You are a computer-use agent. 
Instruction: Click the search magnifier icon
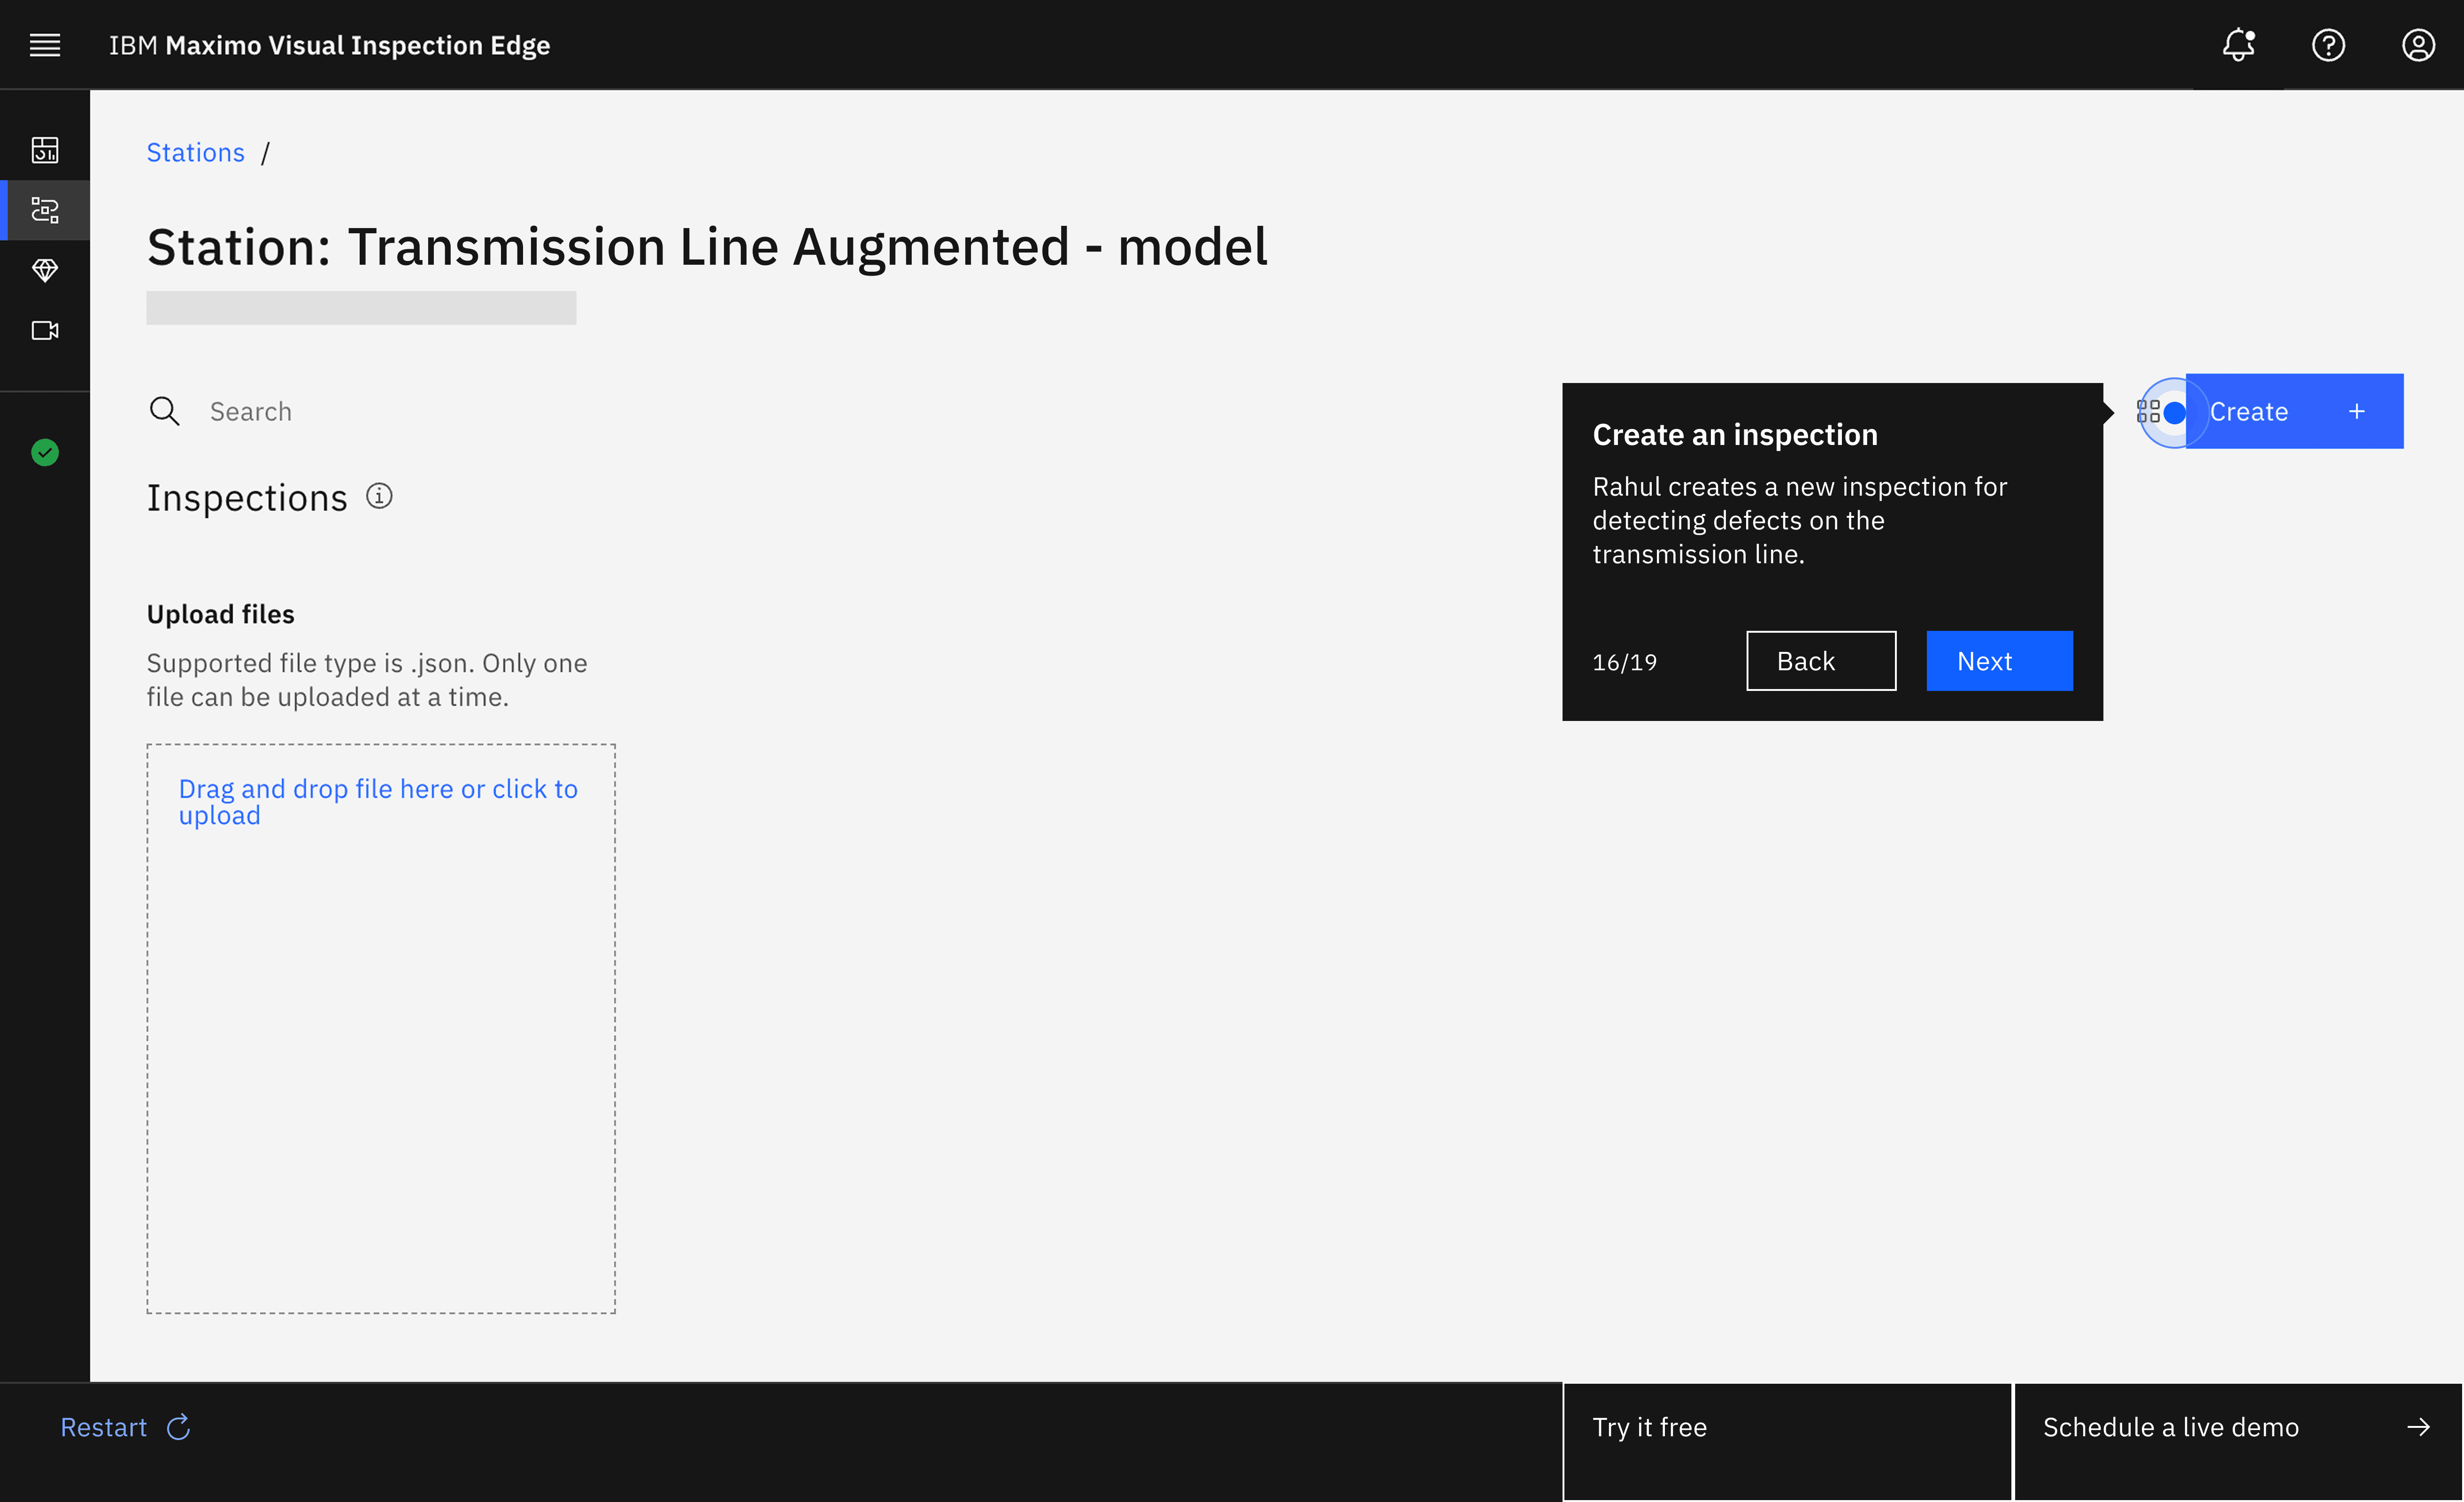(164, 411)
